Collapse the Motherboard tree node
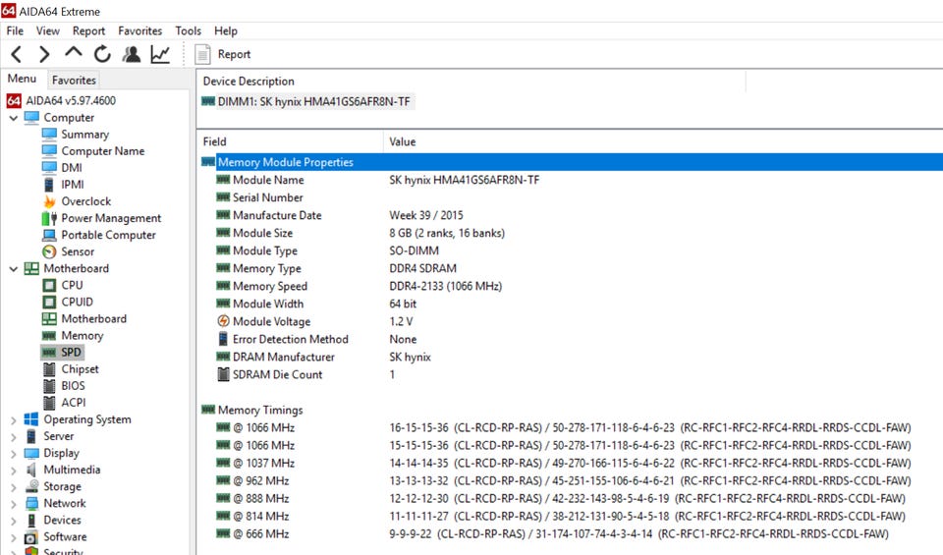The image size is (943, 555). pyautogui.click(x=13, y=269)
